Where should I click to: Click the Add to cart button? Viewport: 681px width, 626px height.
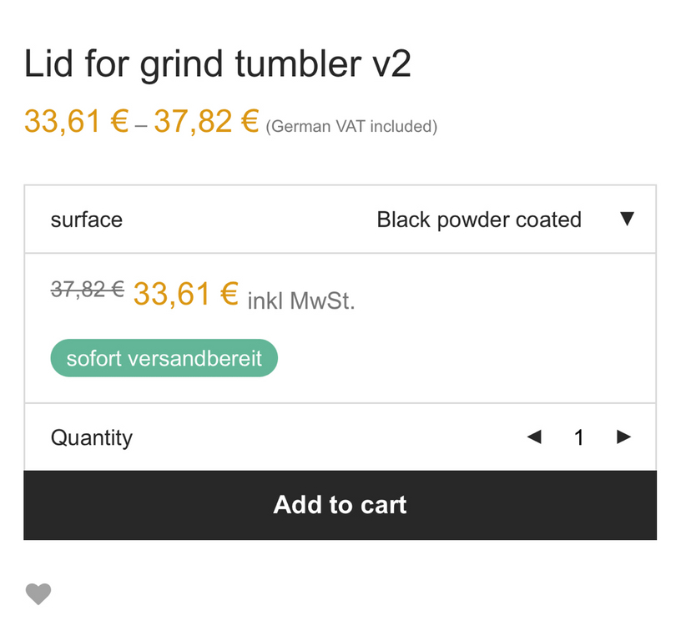click(340, 505)
